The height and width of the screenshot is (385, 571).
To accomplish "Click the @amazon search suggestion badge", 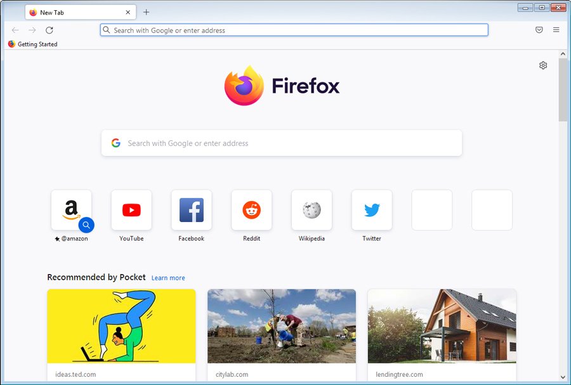I will point(86,225).
